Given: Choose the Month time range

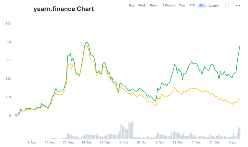Looking at the screenshot, I should pyautogui.click(x=154, y=5).
